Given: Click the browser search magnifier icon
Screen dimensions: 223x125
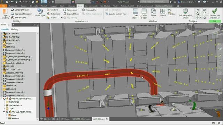Looking at the screenshot, I should click(x=34, y=25).
